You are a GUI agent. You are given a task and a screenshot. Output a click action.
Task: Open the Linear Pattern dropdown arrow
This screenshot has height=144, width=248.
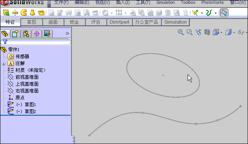(x=125, y=13)
